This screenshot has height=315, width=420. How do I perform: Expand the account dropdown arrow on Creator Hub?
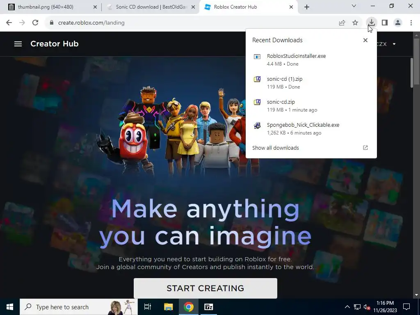click(394, 44)
